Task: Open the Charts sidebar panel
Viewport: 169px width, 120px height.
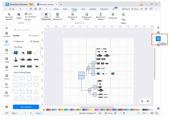Action: coord(6,85)
